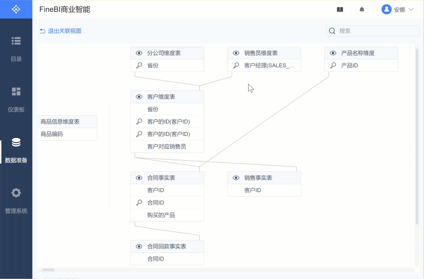Click the 安娜 user avatar icon
The image size is (424, 279).
point(386,10)
